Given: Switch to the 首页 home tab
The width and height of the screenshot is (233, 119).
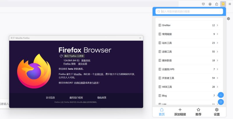Looking at the screenshot, I should (162, 112).
